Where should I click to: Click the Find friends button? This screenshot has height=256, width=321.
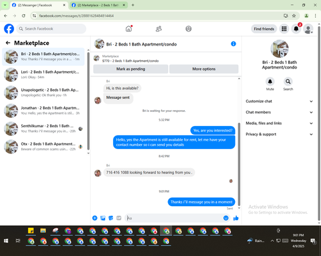pos(264,29)
